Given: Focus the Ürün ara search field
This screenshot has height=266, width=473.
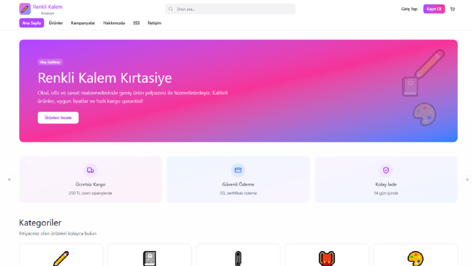Looking at the screenshot, I should [x=230, y=9].
